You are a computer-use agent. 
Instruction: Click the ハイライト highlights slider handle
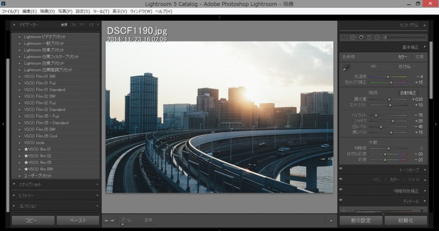pos(376,115)
